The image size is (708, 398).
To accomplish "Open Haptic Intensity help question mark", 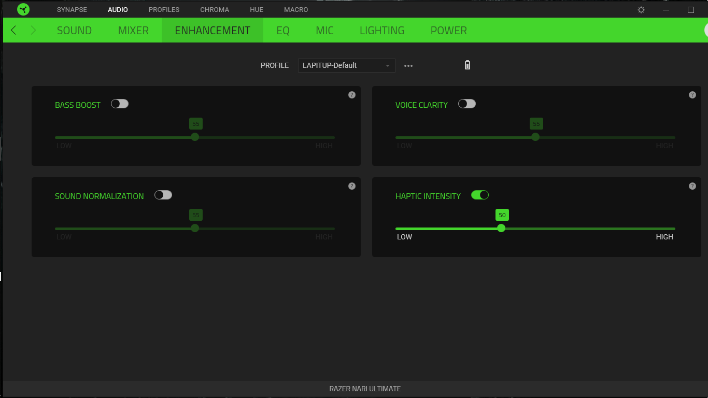I will pos(692,186).
